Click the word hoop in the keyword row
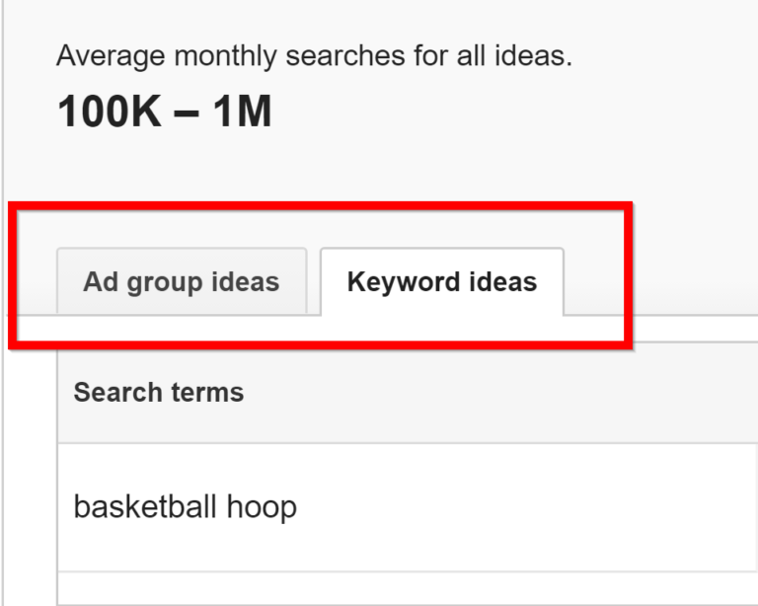 coord(262,508)
